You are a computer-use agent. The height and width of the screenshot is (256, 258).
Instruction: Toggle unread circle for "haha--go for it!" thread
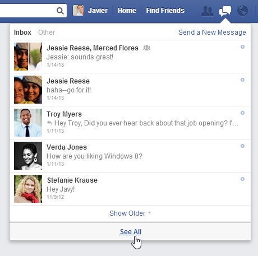point(242,80)
